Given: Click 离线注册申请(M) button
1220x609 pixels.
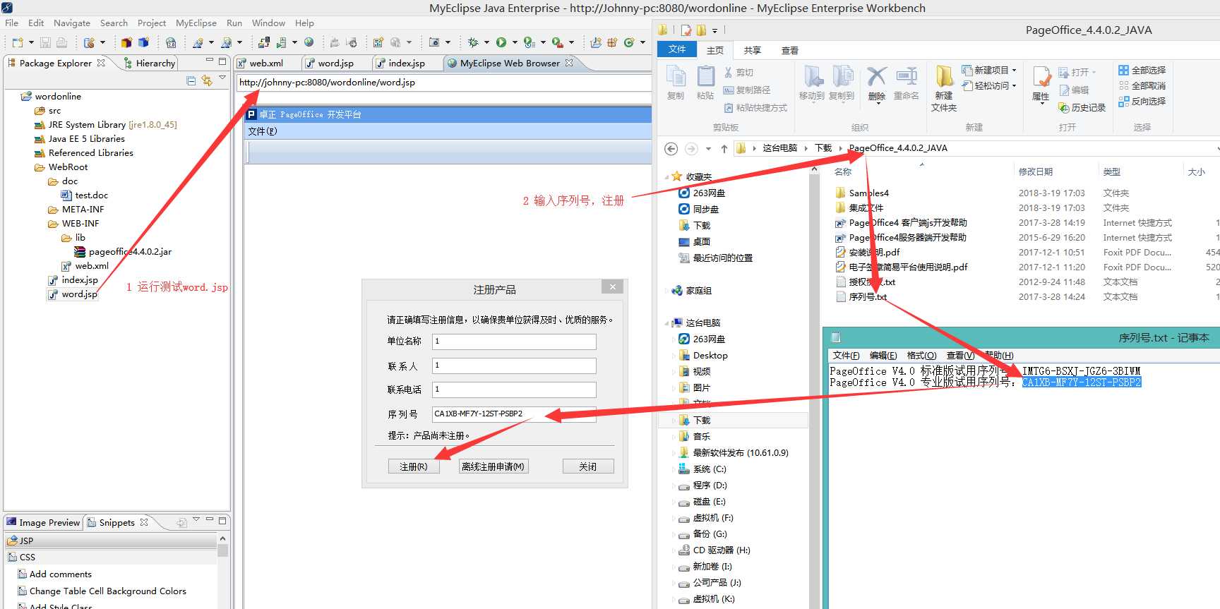Looking at the screenshot, I should (x=493, y=466).
